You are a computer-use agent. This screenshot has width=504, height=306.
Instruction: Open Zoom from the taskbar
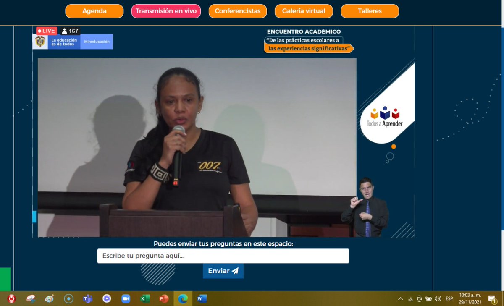click(126, 298)
